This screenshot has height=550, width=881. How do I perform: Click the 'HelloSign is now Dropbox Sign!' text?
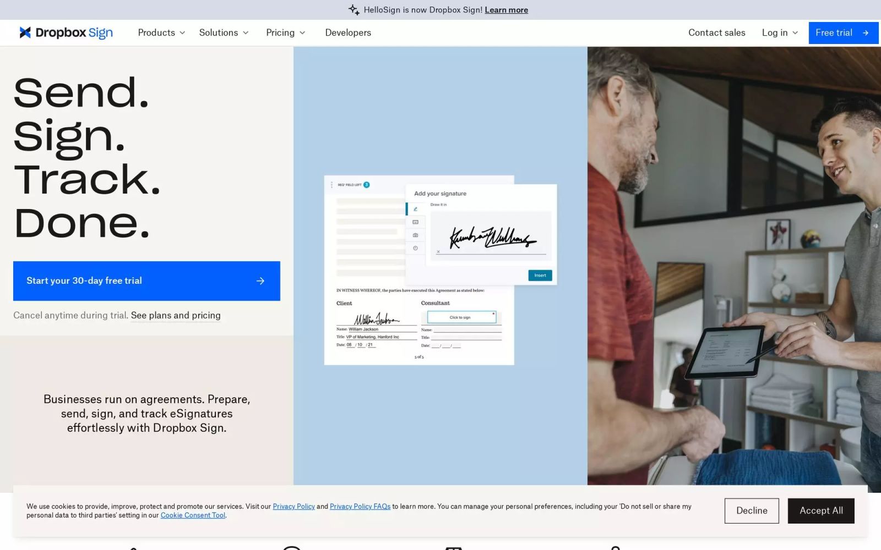[x=423, y=10]
